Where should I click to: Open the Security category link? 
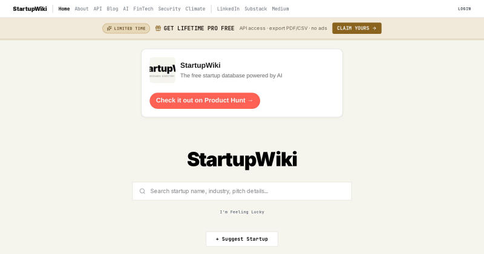click(x=169, y=8)
